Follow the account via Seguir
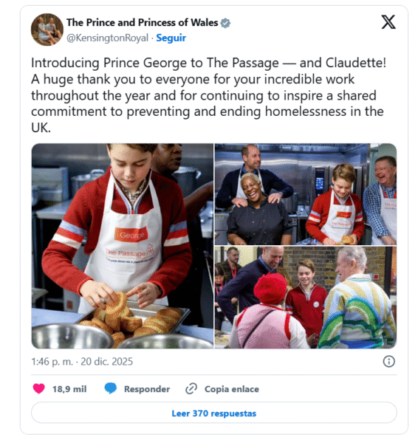This screenshot has width=418, height=443. pyautogui.click(x=171, y=38)
